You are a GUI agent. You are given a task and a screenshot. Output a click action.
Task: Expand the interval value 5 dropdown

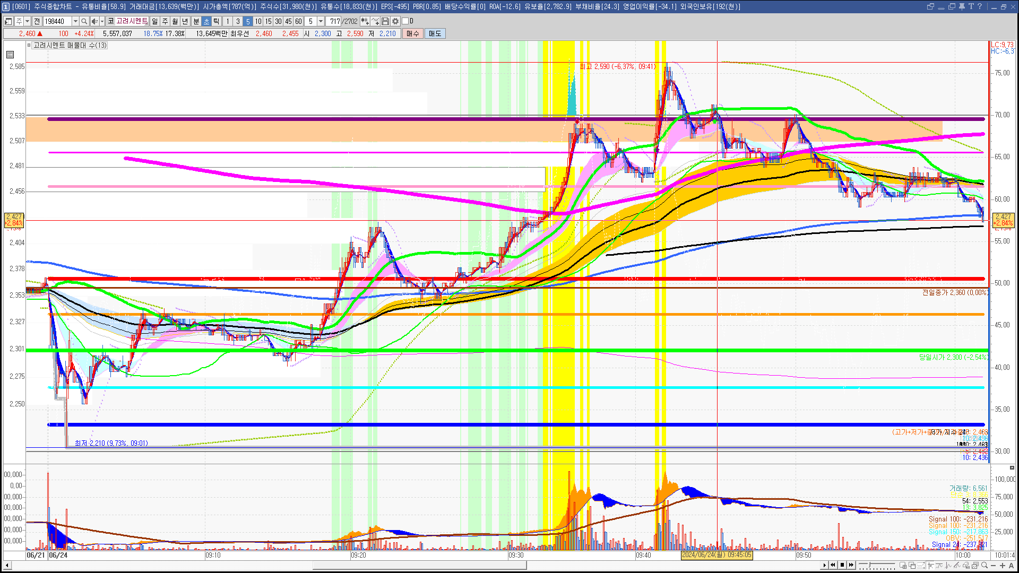321,21
